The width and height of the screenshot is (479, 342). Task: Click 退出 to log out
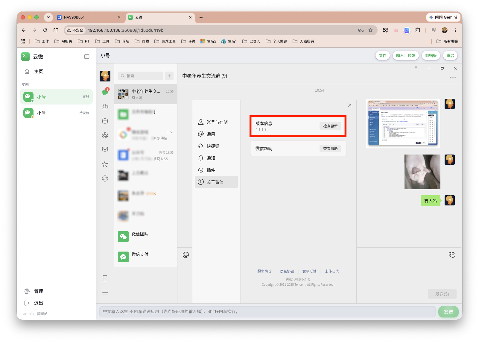[x=56, y=303]
